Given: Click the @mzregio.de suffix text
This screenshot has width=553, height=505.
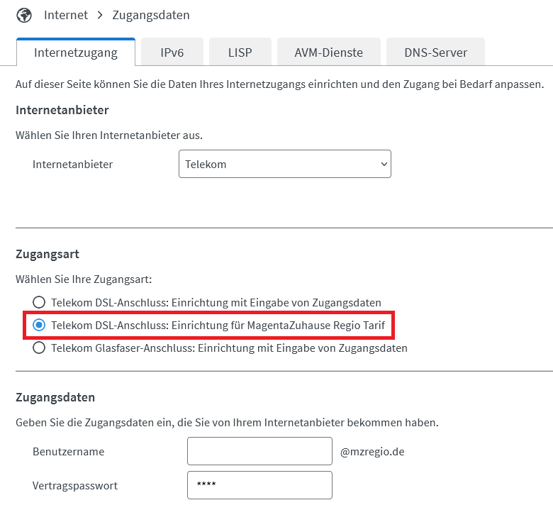Looking at the screenshot, I should click(372, 451).
